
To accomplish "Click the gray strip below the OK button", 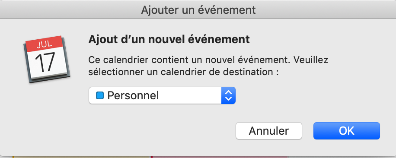I will point(347,148).
